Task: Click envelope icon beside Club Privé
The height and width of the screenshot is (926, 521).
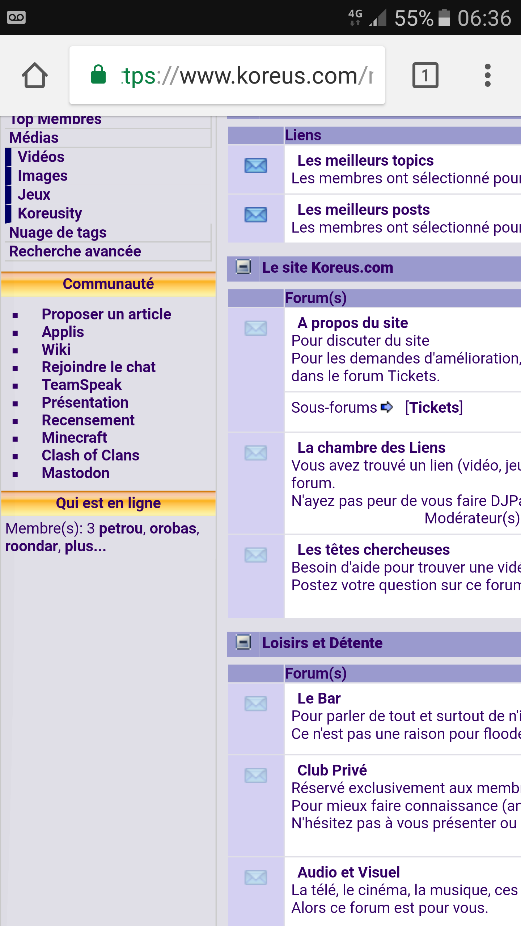Action: point(256,776)
